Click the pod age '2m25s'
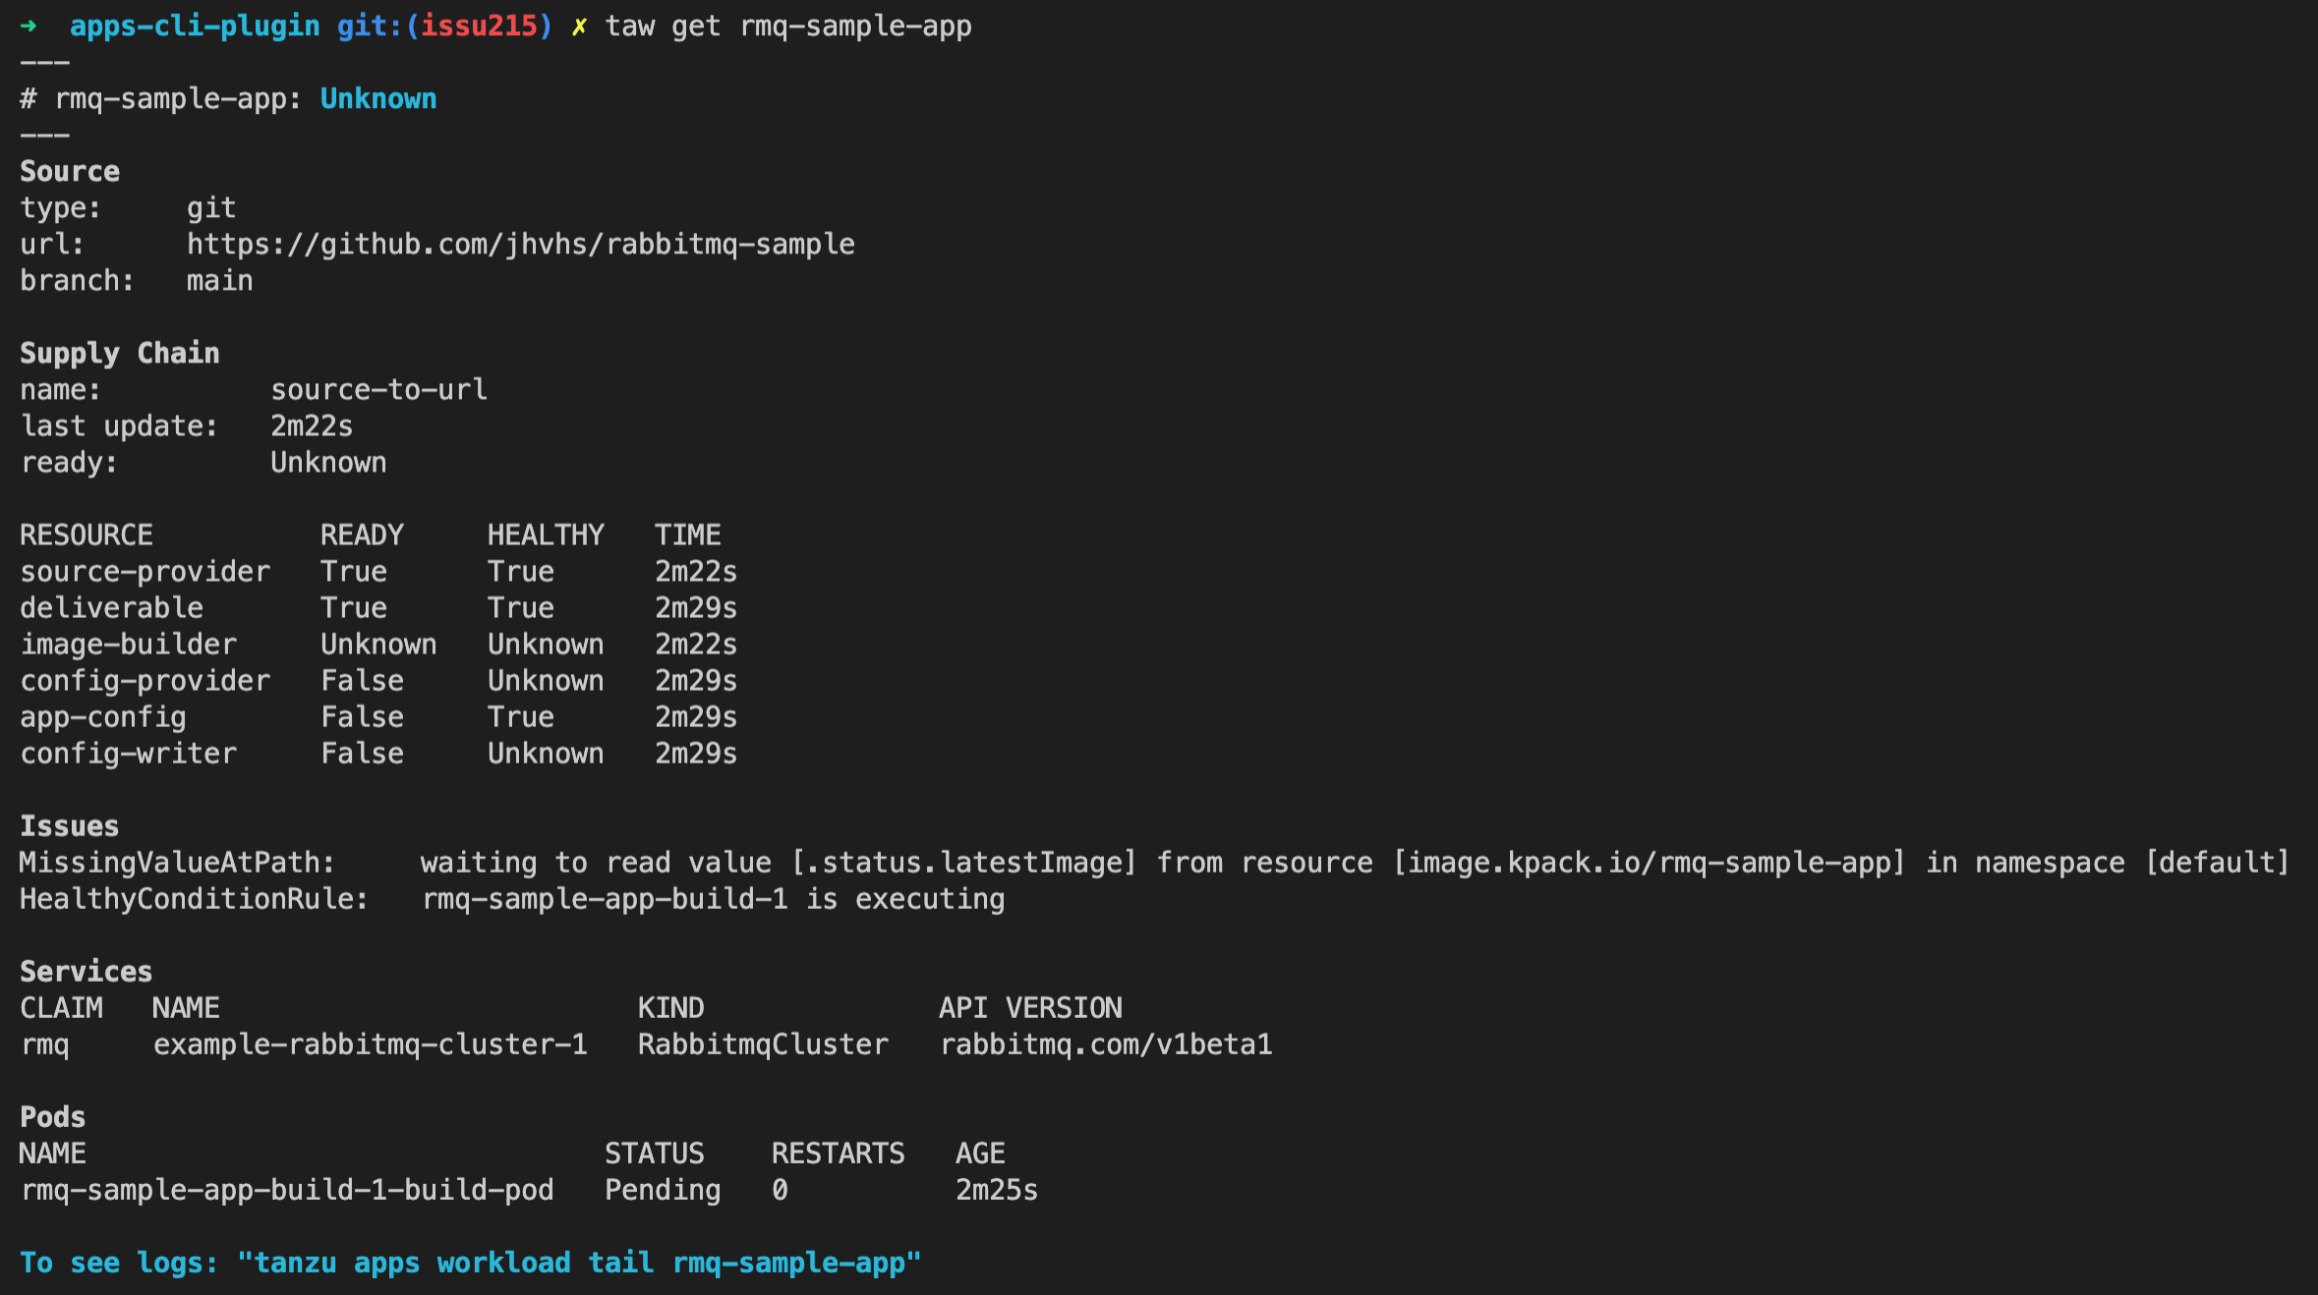 (x=997, y=1190)
